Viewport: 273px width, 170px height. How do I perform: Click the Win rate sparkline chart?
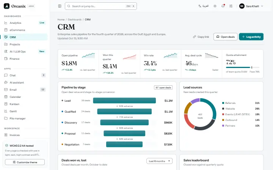click(171, 56)
